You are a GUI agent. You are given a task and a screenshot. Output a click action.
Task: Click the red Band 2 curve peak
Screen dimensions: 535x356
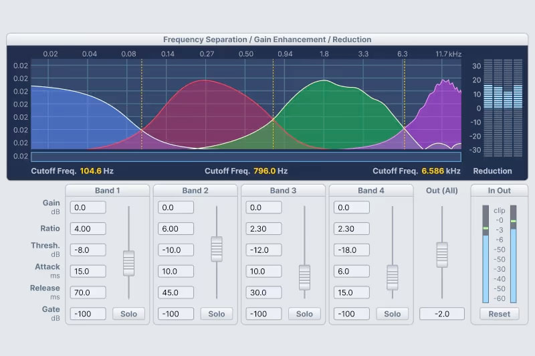tap(205, 80)
